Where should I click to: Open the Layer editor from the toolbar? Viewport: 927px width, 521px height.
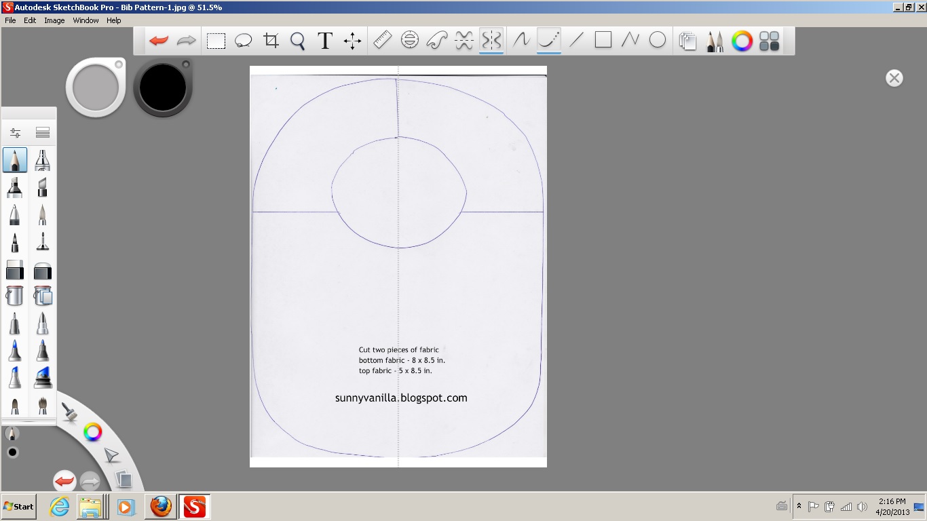point(687,41)
